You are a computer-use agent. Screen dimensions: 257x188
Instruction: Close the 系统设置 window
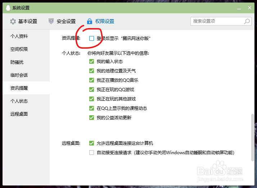pyautogui.click(x=250, y=8)
